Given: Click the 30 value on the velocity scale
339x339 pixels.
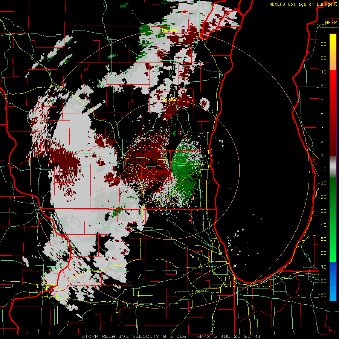Looking at the screenshot, I should click(x=324, y=128).
